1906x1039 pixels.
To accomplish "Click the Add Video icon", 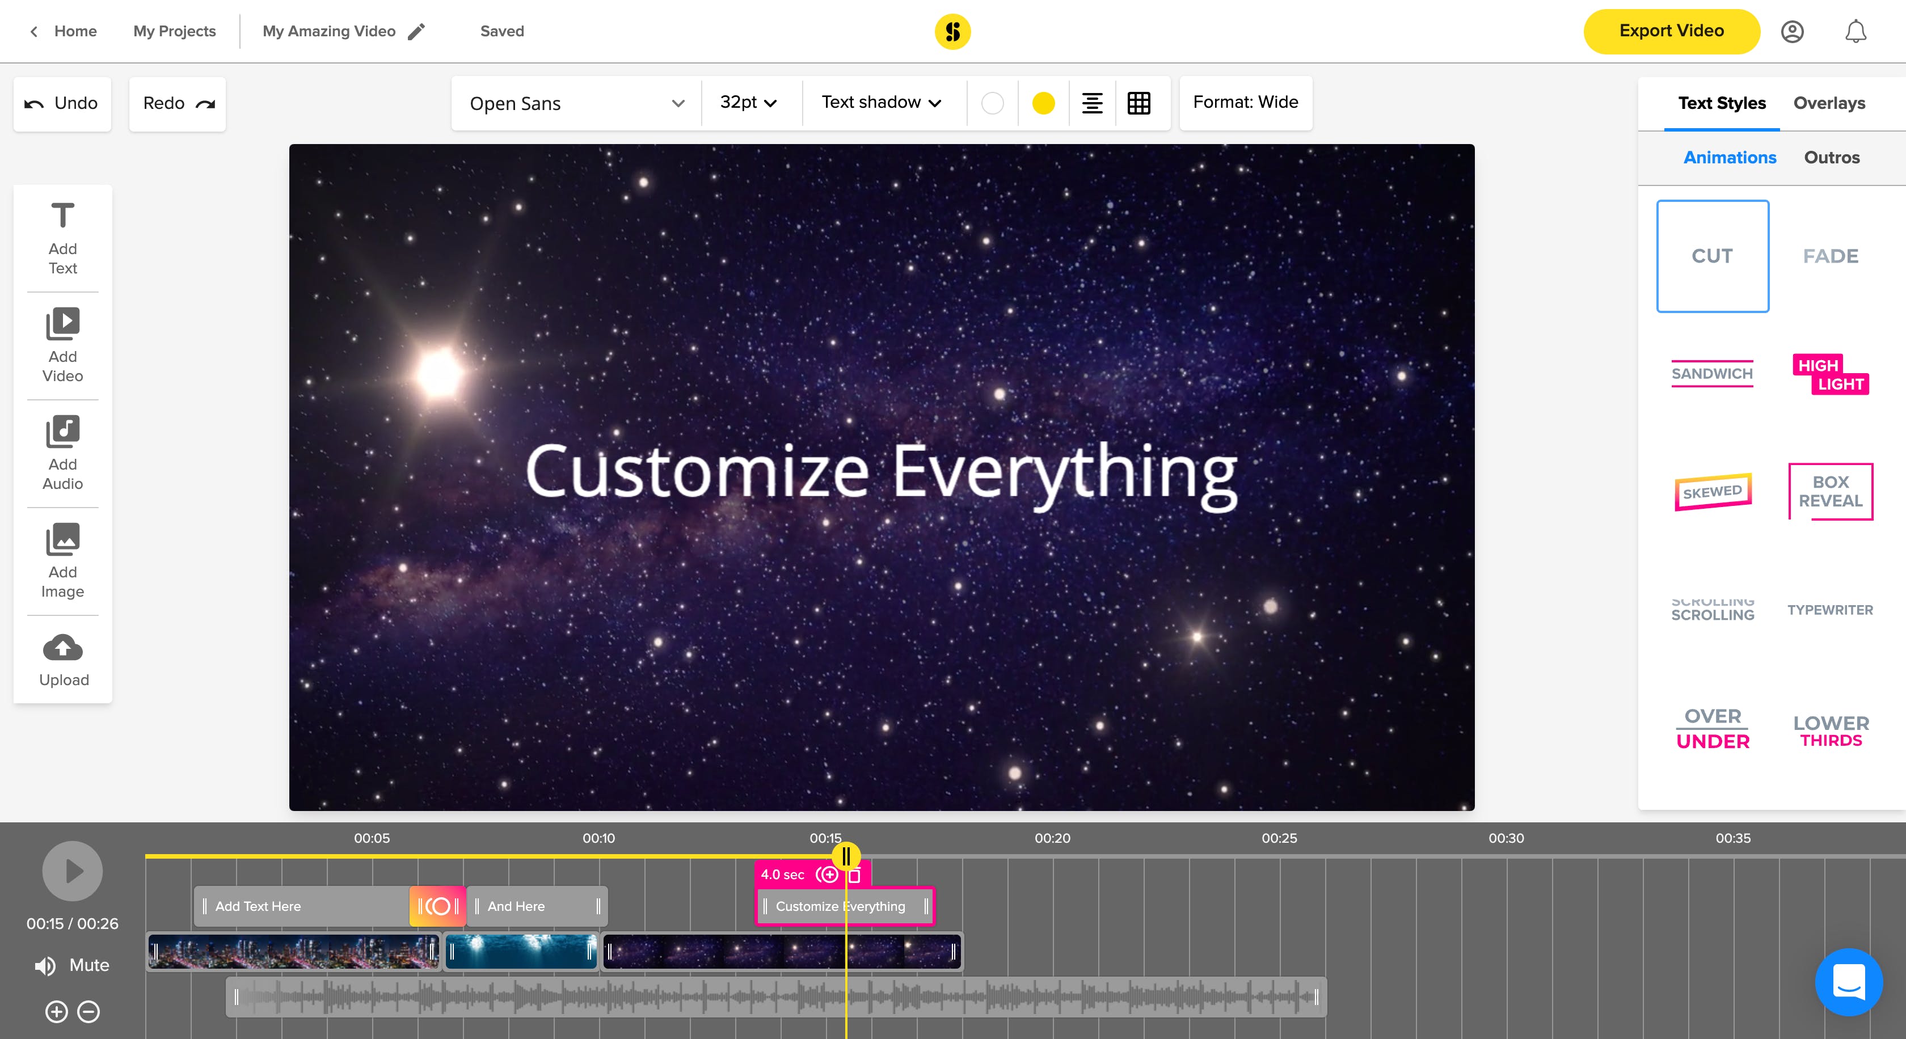I will click(x=62, y=324).
